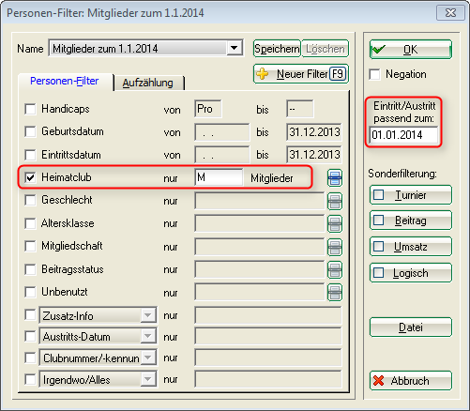This screenshot has width=470, height=411.
Task: Expand the Name filter dropdown
Action: pos(235,49)
